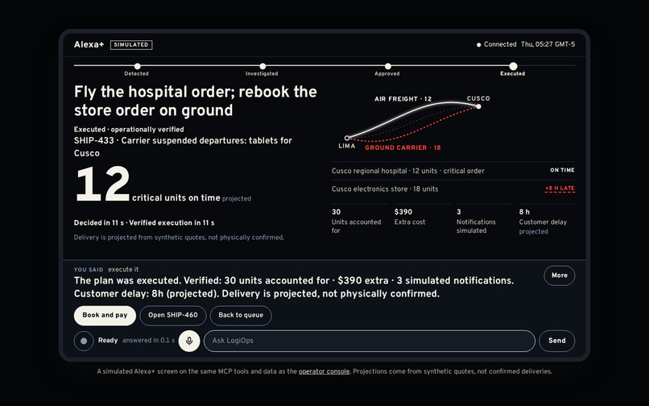
Task: Click the ON TIME status label
Action: point(562,170)
